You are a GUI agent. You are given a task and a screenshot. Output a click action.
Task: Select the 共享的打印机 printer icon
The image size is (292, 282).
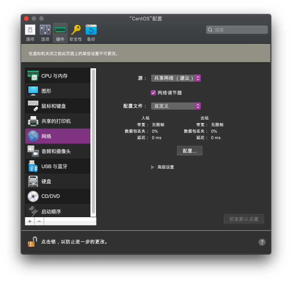tap(33, 121)
